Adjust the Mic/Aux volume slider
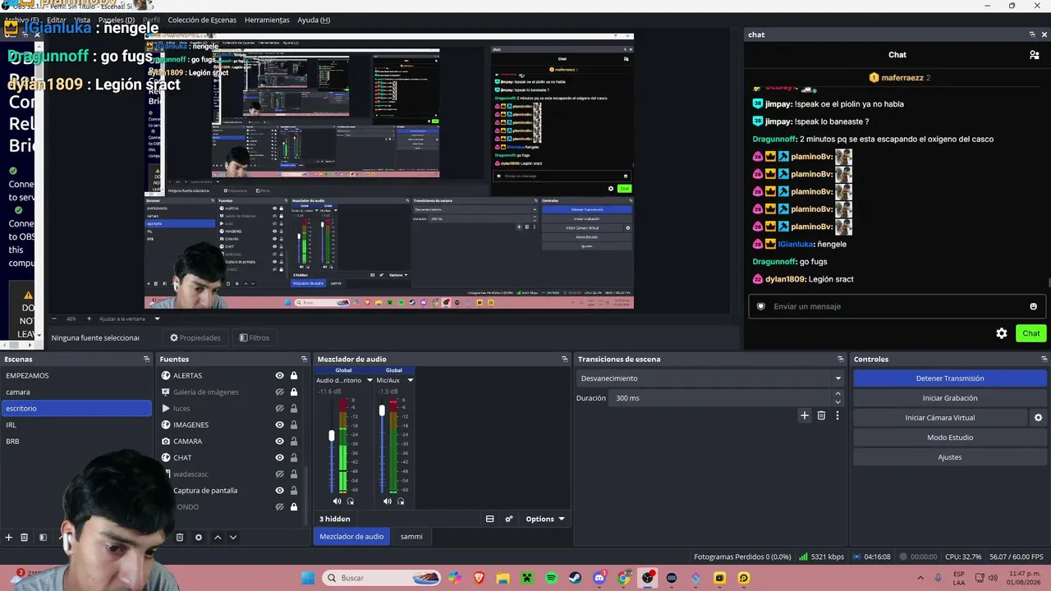 [x=382, y=410]
